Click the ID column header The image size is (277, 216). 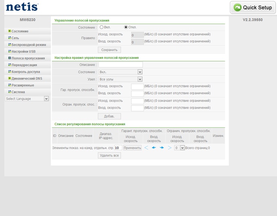[x=55, y=136]
